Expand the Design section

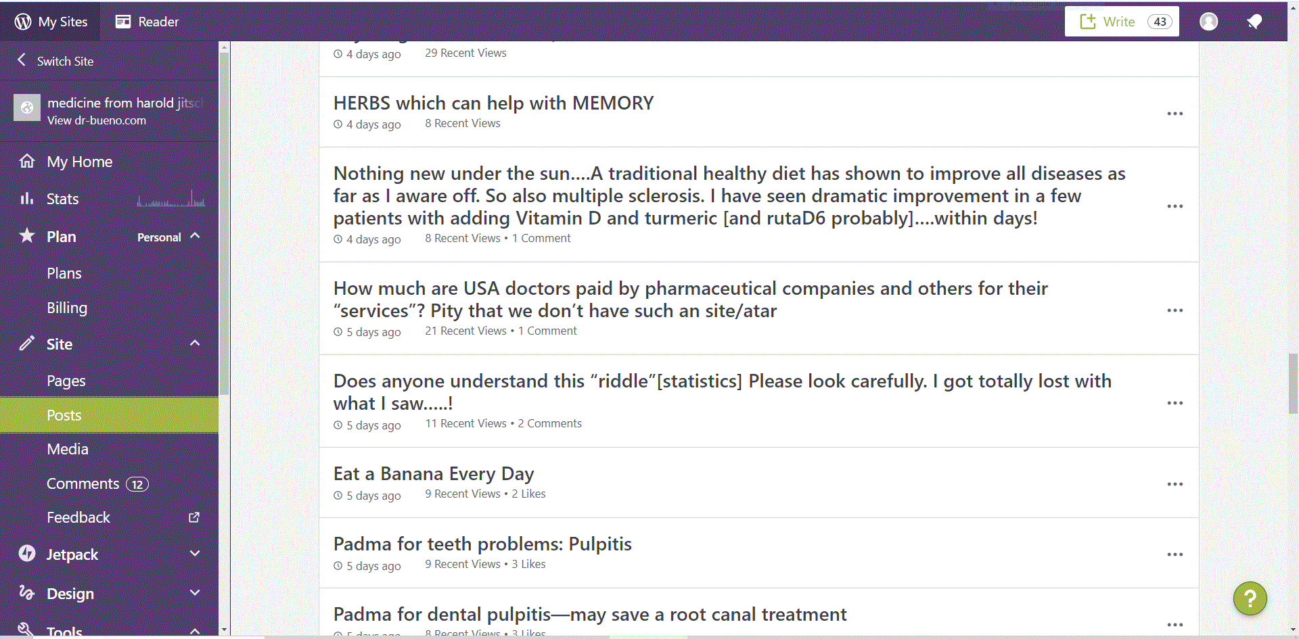point(195,593)
